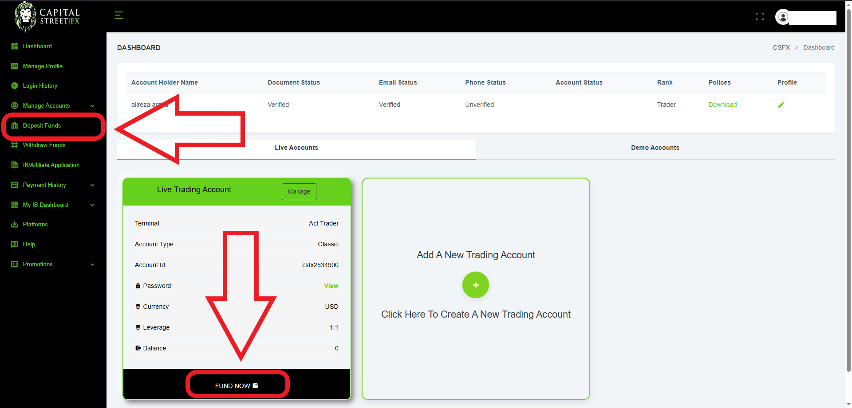Open Help from the sidebar
Image resolution: width=852 pixels, height=408 pixels.
pyautogui.click(x=29, y=244)
